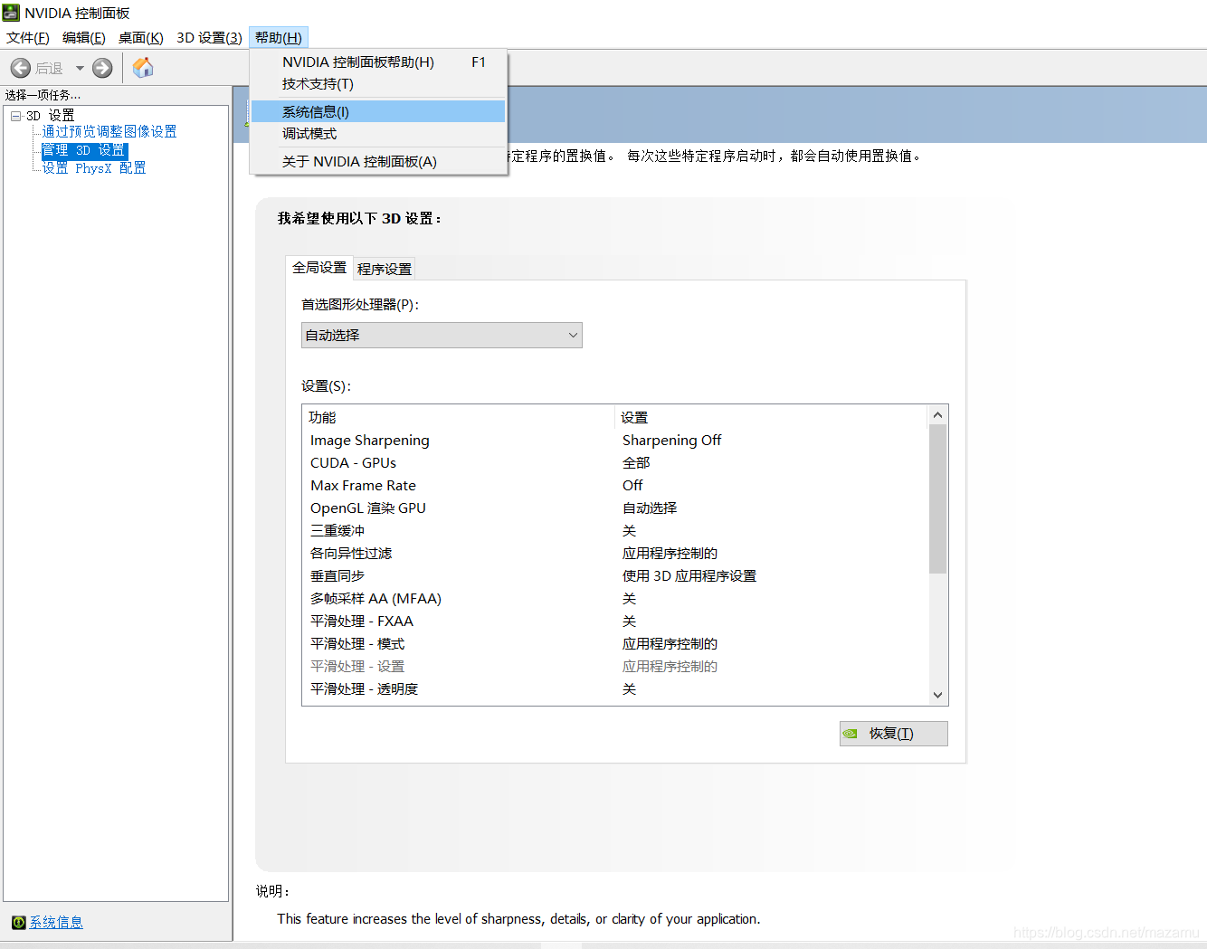Select 管理 3D 设置 in task tree

click(x=84, y=150)
